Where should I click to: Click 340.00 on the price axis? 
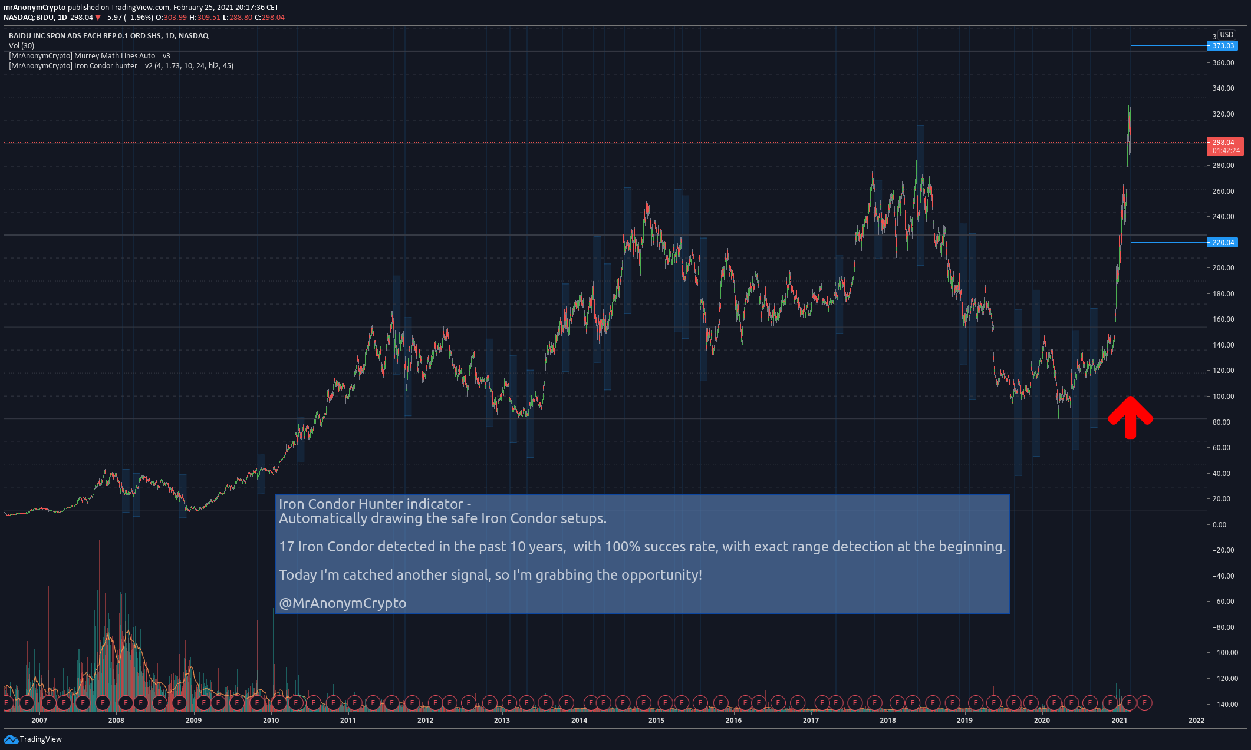tap(1223, 88)
